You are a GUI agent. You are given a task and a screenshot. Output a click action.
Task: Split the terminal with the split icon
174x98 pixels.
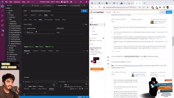pos(80,89)
